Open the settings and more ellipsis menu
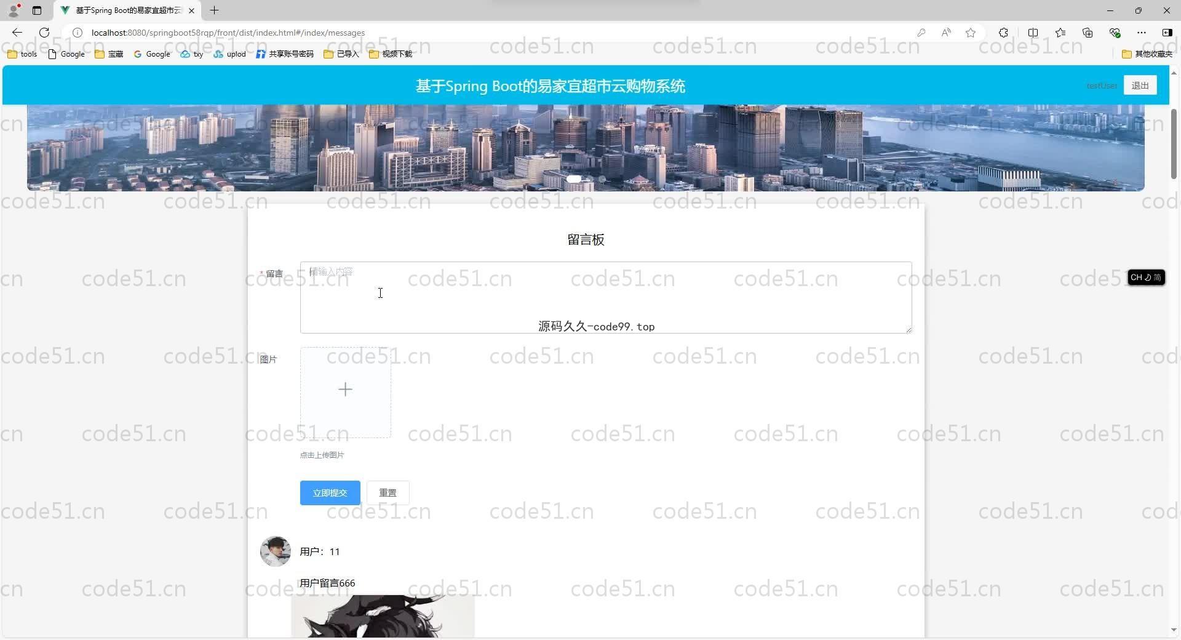 pos(1142,33)
